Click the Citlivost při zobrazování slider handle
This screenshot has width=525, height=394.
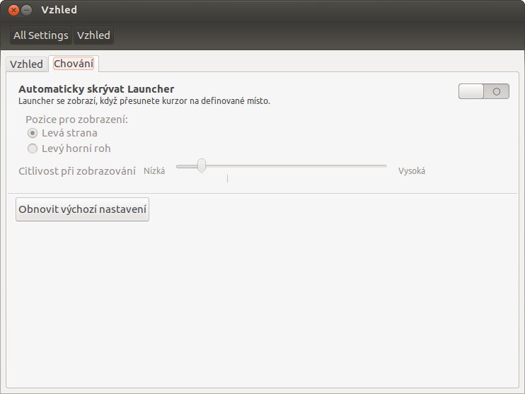(202, 166)
